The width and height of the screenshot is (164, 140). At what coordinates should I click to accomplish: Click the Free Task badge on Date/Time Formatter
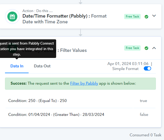pos(132,17)
